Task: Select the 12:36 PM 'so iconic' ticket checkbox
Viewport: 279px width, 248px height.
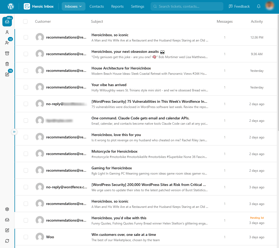Action: pos(26,37)
